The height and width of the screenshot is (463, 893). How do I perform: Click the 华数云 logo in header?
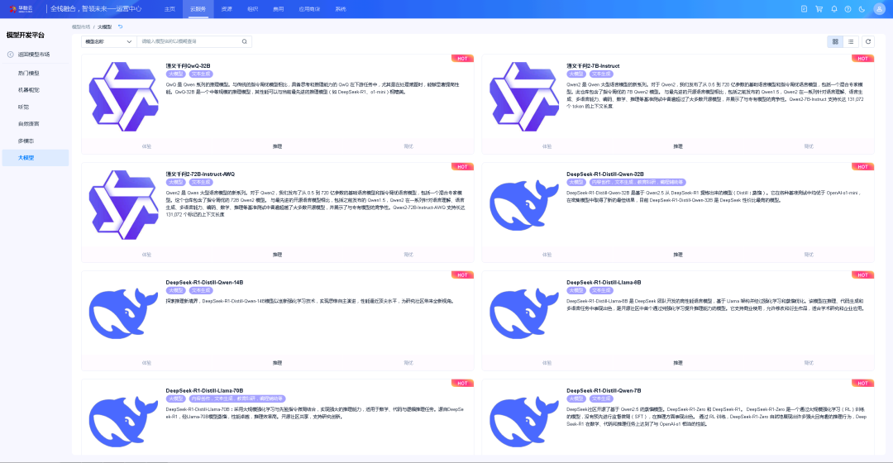click(21, 9)
